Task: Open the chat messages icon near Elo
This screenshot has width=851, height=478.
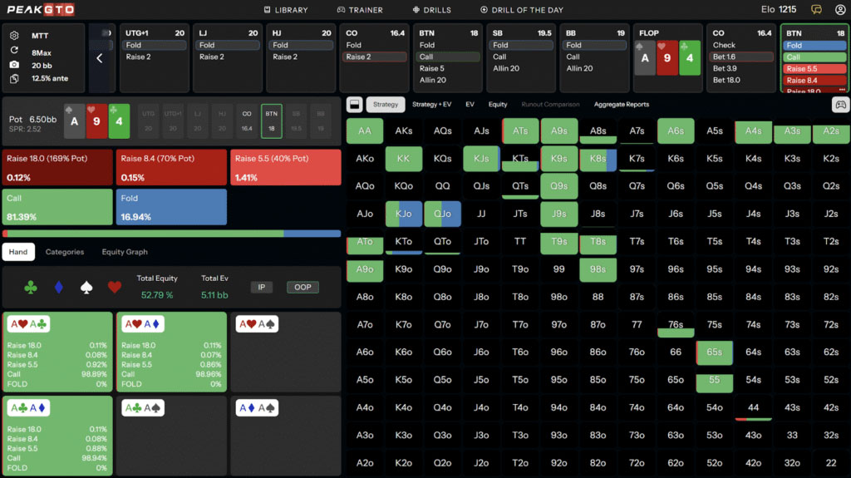Action: 817,10
